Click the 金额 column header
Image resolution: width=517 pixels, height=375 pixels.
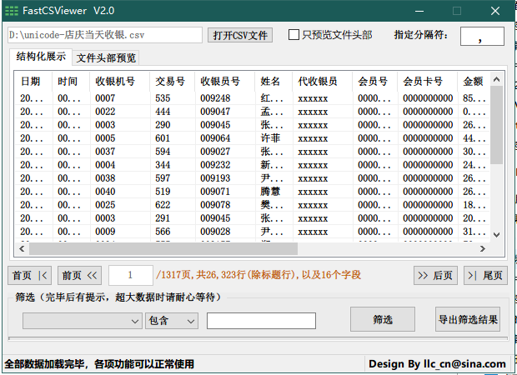tap(473, 81)
